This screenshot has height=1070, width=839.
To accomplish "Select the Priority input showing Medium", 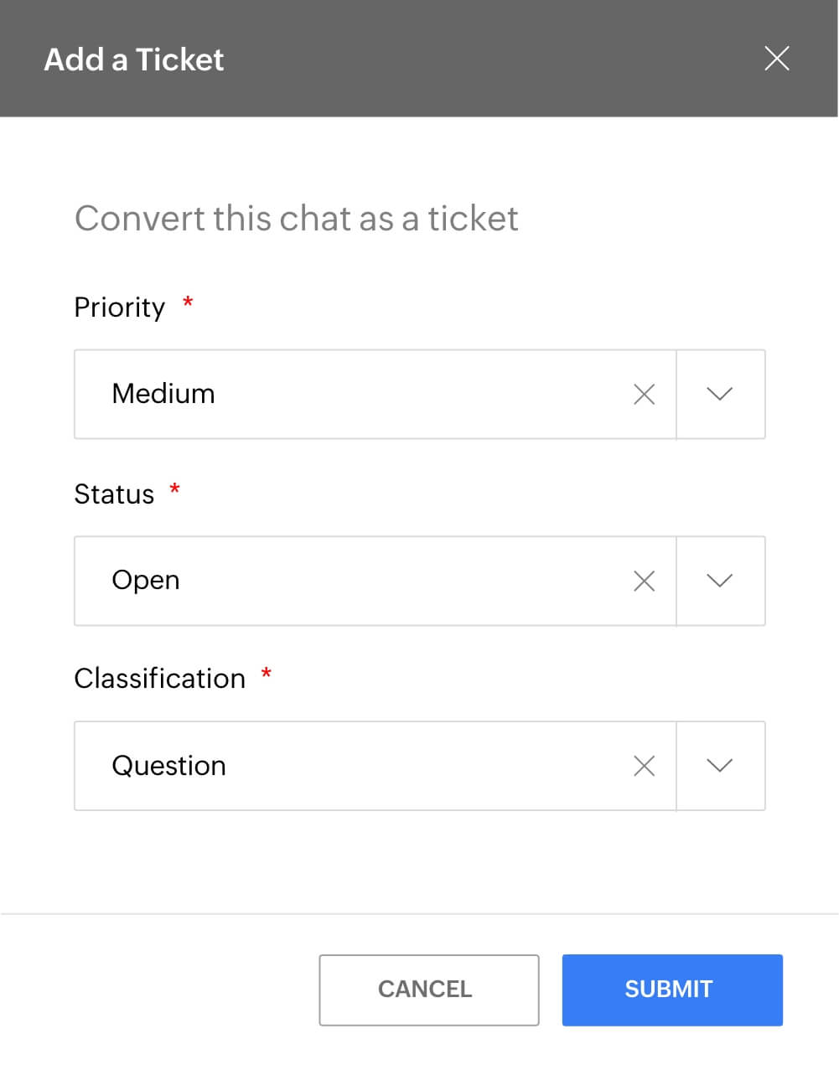I will pos(335,394).
